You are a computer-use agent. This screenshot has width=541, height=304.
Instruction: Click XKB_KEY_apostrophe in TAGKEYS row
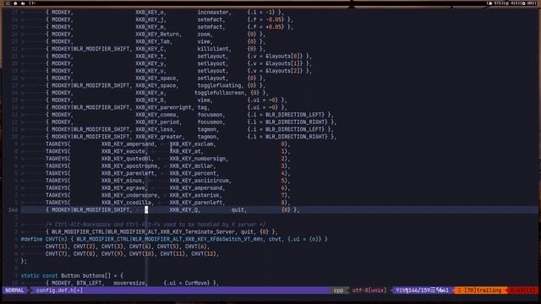pyautogui.click(x=129, y=166)
